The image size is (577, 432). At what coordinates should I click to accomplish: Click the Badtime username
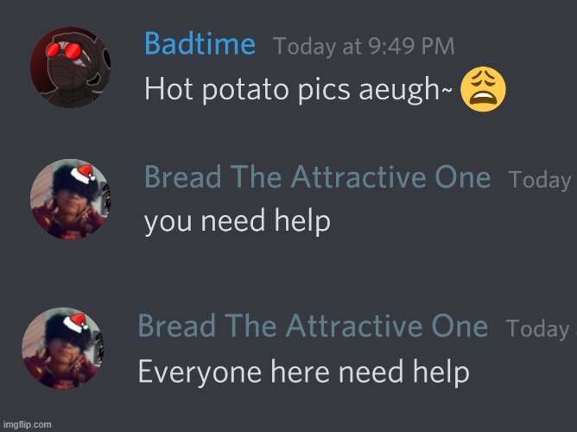(200, 44)
